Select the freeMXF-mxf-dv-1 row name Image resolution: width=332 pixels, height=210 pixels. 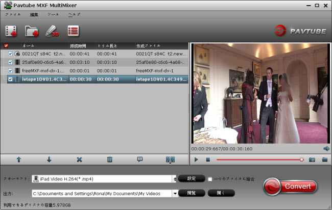(x=43, y=71)
